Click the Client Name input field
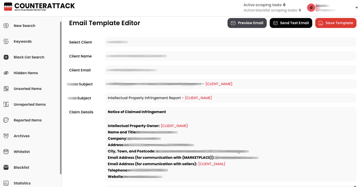Image resolution: width=360 pixels, height=187 pixels. pyautogui.click(x=230, y=56)
